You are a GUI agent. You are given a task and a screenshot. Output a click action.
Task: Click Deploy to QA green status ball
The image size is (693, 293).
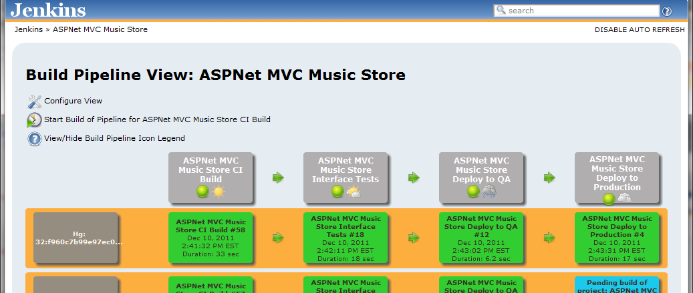click(x=473, y=191)
